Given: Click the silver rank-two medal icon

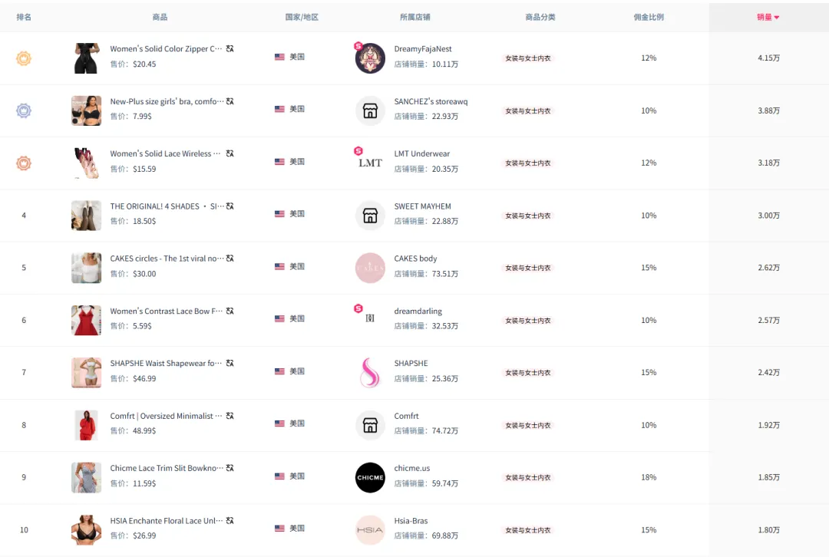Looking at the screenshot, I should point(24,110).
